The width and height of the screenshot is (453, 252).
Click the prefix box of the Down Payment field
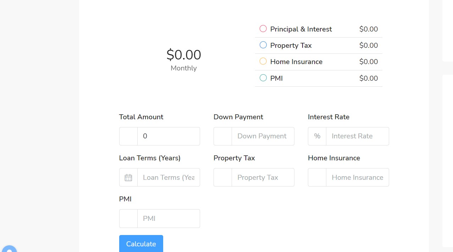(222, 136)
